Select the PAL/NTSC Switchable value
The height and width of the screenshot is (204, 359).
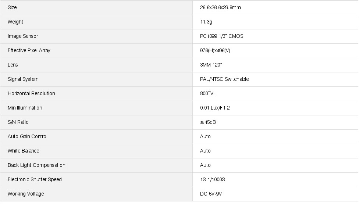tap(224, 79)
